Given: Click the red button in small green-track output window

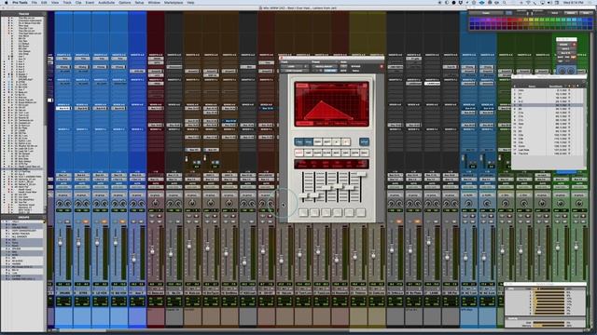Looking at the screenshot, I should (575, 45).
